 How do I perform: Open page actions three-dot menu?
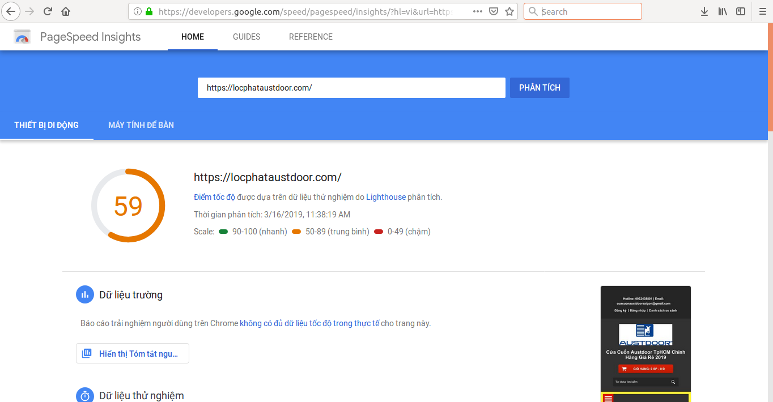coord(478,11)
